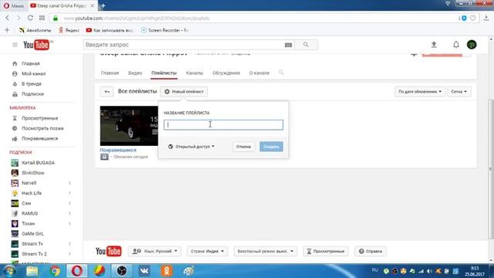Open the По дате обновления sort dropdown
This screenshot has height=278, width=494.
[420, 92]
